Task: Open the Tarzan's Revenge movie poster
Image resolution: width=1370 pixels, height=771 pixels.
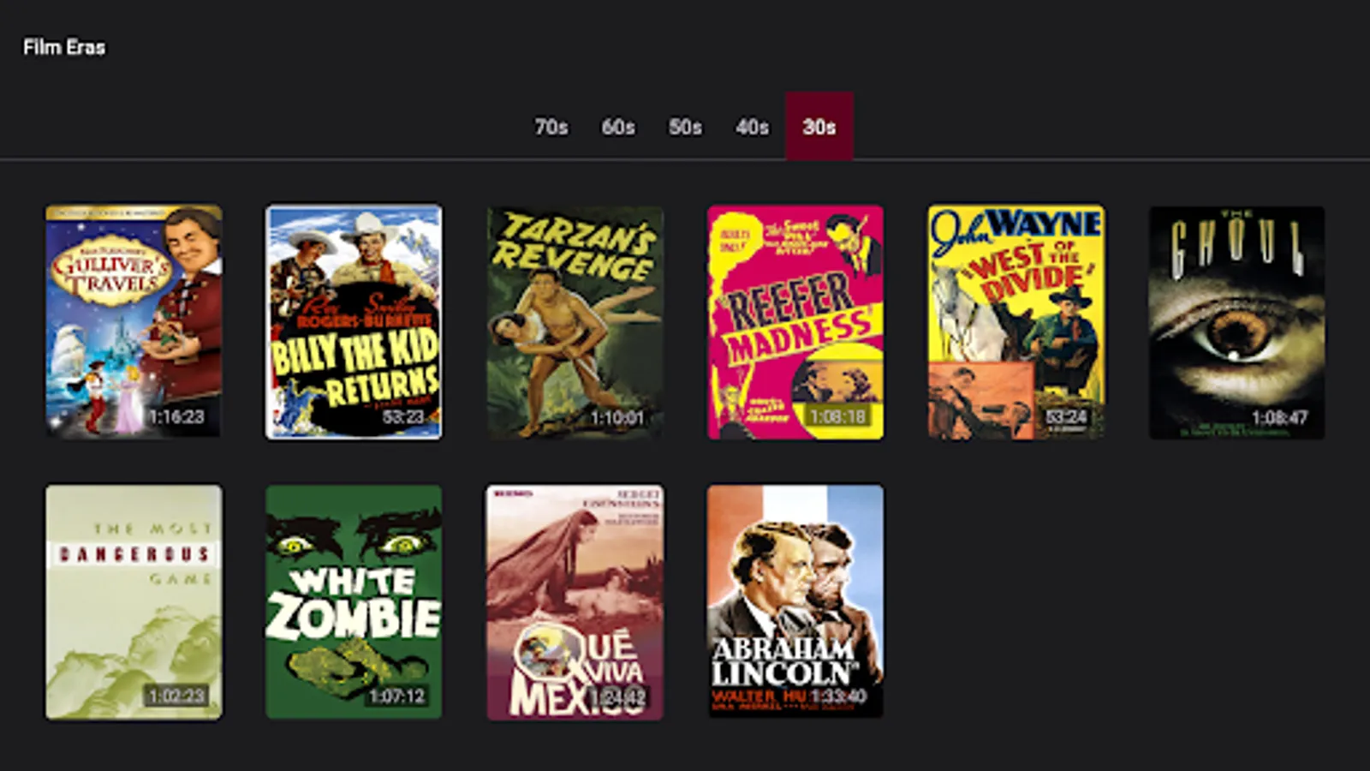Action: (x=575, y=322)
